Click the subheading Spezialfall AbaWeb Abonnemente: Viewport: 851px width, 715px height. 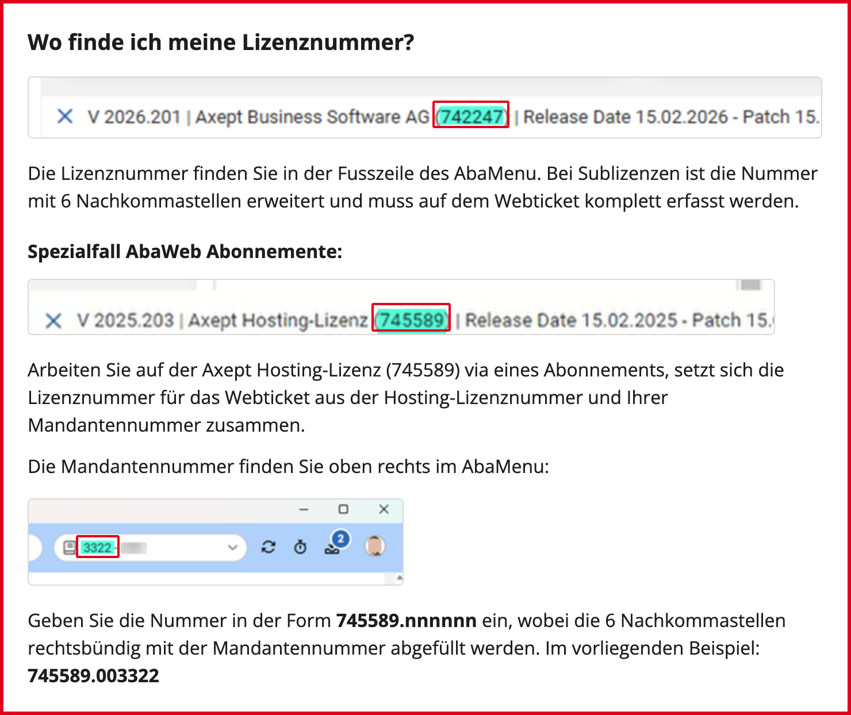(185, 252)
